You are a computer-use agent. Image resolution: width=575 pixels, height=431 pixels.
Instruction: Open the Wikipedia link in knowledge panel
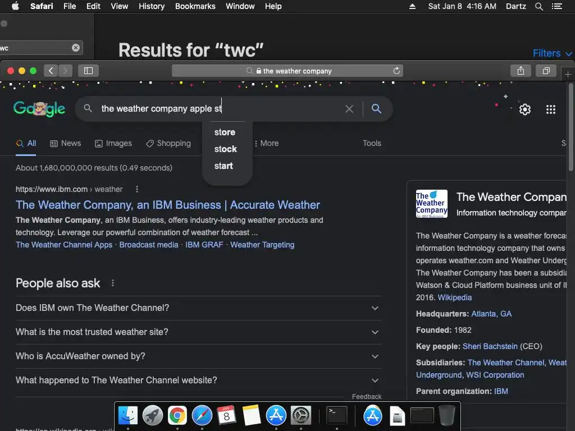(455, 297)
